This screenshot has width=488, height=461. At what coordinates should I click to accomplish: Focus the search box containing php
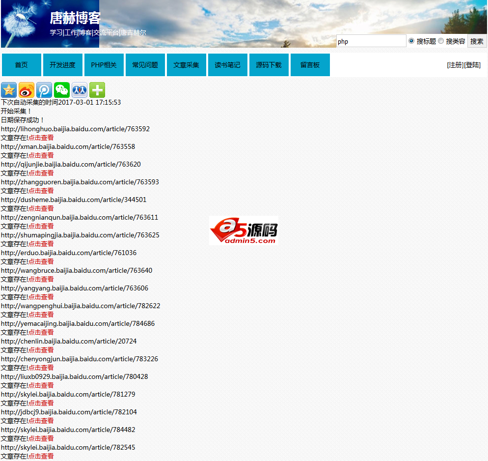click(x=371, y=41)
